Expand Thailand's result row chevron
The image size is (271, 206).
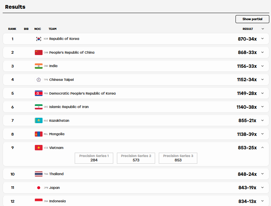click(262, 174)
